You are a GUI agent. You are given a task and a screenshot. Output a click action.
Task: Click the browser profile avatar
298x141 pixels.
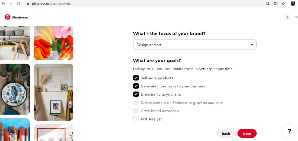(293, 3)
